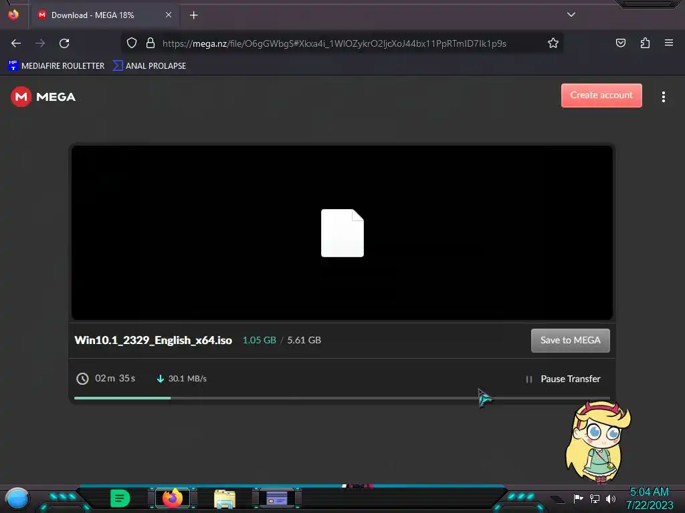Open the Pocket save icon
Screen dimensions: 685x513
(620, 43)
